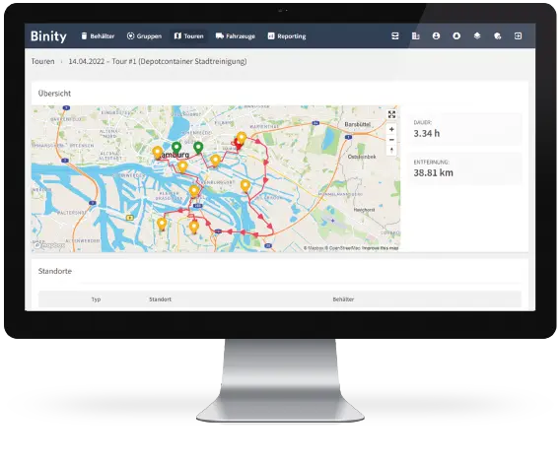Viewport: 560px width, 461px height.
Task: Zoom in with the map plus button
Action: [x=391, y=129]
